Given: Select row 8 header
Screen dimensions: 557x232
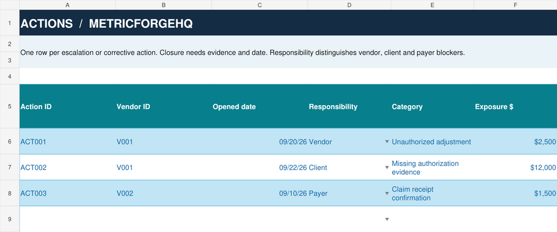Looking at the screenshot, I should (10, 193).
